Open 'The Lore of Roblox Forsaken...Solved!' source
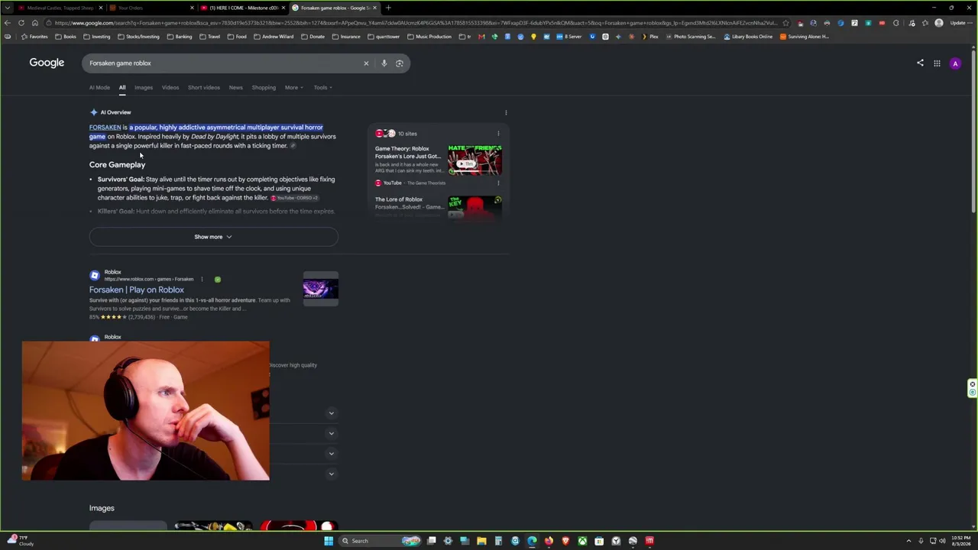978x550 pixels. [x=409, y=203]
